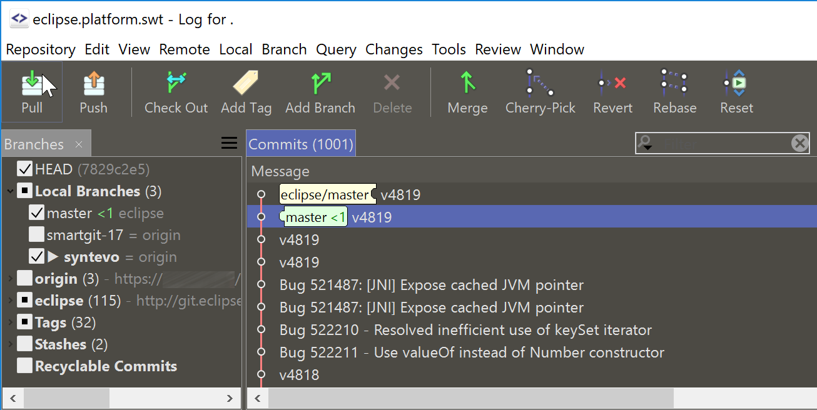Open the Repository menu

40,49
